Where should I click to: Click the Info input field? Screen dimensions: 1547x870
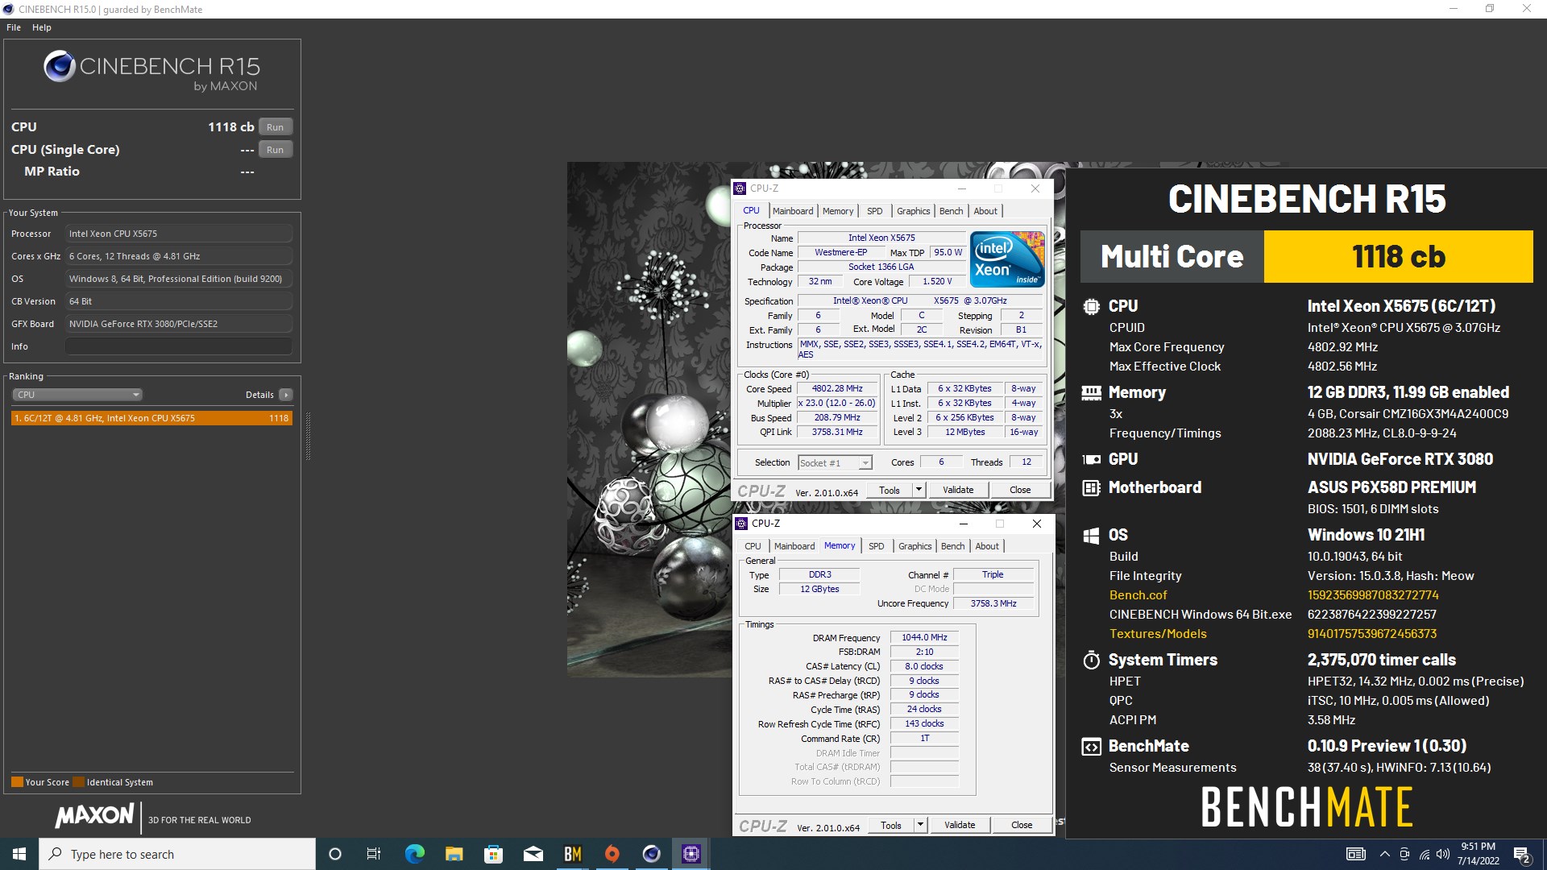179,346
